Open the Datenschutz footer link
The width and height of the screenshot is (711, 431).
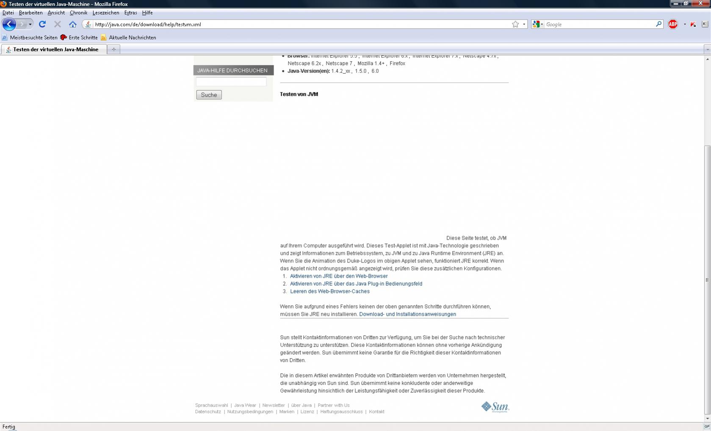(208, 412)
